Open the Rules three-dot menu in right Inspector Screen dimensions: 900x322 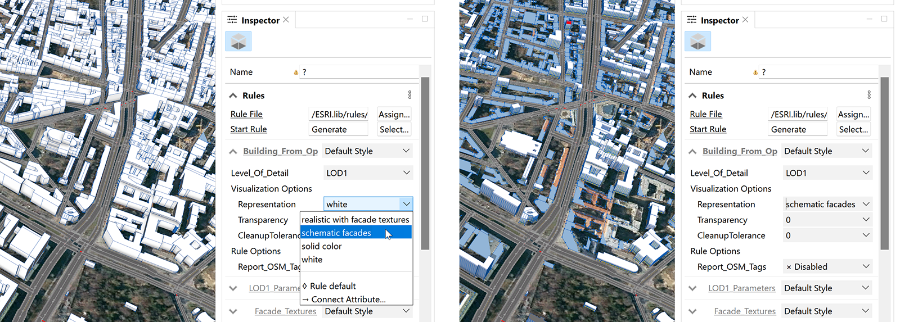[x=868, y=95]
